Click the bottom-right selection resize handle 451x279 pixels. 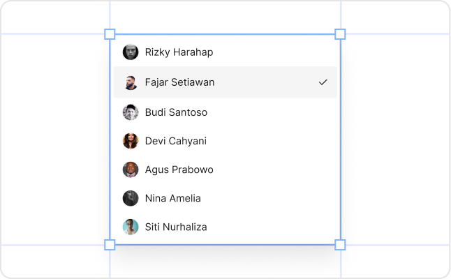340,245
